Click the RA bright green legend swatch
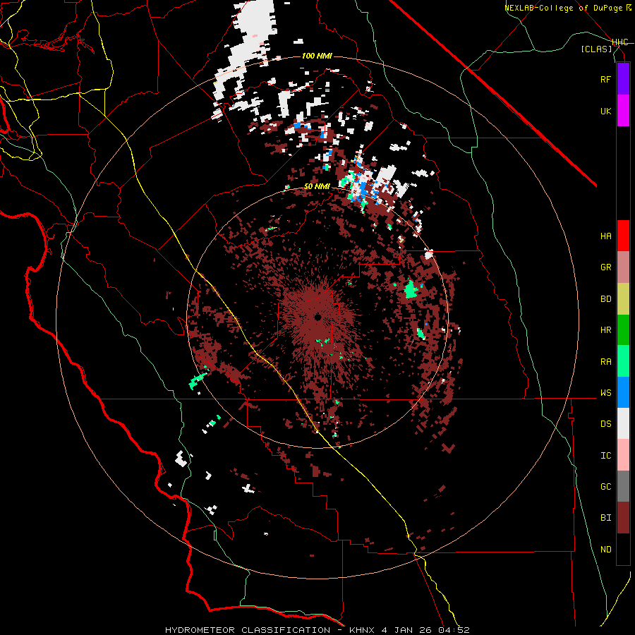This screenshot has width=635, height=635. click(x=623, y=361)
